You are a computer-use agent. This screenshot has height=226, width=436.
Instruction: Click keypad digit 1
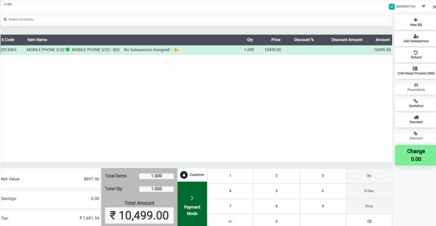(230, 176)
